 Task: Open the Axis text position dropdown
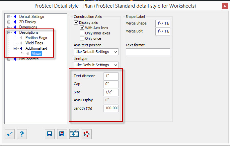coord(96,52)
